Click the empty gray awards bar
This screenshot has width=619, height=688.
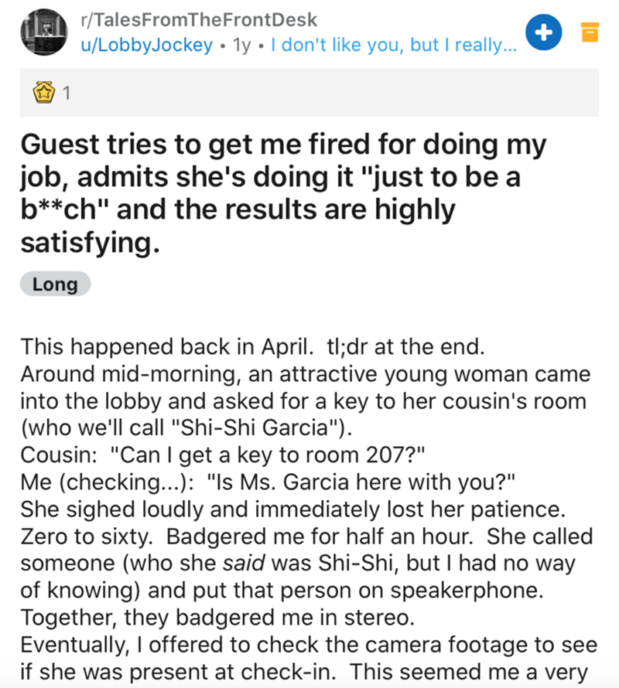point(333,94)
